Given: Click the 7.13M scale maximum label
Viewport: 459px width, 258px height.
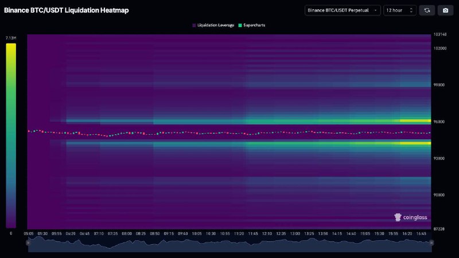Looking at the screenshot, I should click(11, 38).
